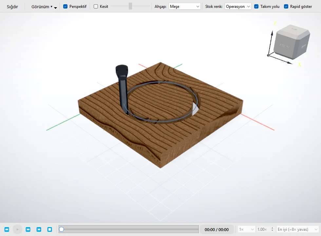Screen dimensions: 321x236
Task: Increase the speed multiplier with up stepper
Action: pyautogui.click(x=272, y=228)
